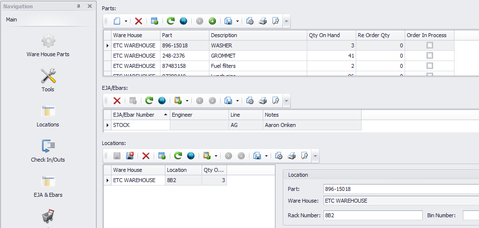This screenshot has width=479, height=228.
Task: Click the Rack Number field with 8B2
Action: coord(373,215)
